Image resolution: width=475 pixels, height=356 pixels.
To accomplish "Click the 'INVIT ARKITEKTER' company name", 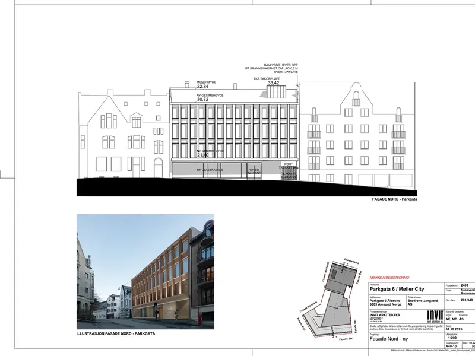I will [x=385, y=315].
